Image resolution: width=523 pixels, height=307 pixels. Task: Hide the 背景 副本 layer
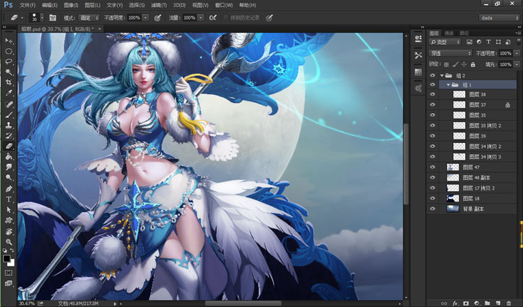coord(432,209)
